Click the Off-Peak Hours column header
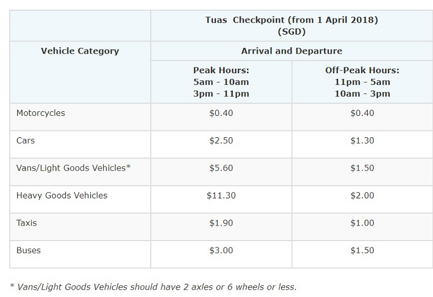This screenshot has width=433, height=297. coord(362,82)
